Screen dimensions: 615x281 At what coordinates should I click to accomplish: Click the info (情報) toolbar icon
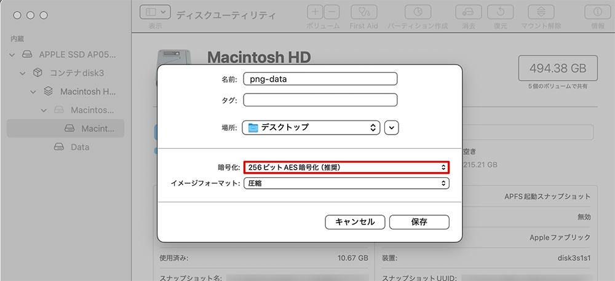coord(597,12)
